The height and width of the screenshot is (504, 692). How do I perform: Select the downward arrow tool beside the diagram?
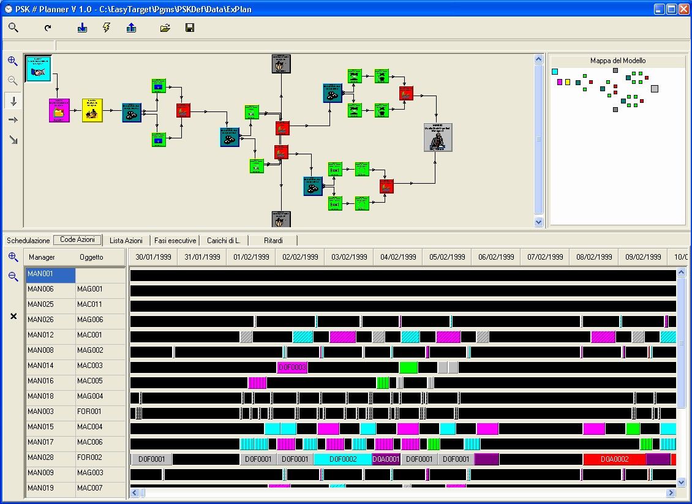click(13, 101)
